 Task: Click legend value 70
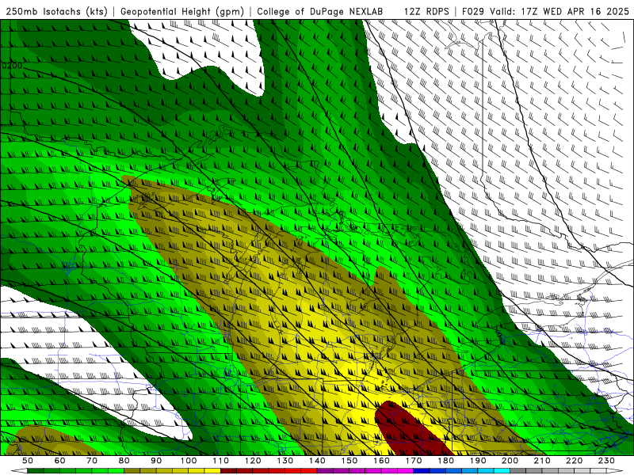[x=92, y=461]
